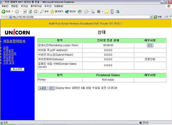Click the Back arrow icon
Viewport: 172px width, 125px height.
tap(3, 11)
